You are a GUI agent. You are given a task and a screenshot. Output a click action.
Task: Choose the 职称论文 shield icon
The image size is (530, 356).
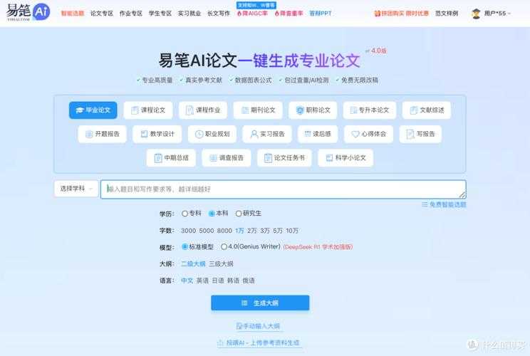tap(300, 110)
